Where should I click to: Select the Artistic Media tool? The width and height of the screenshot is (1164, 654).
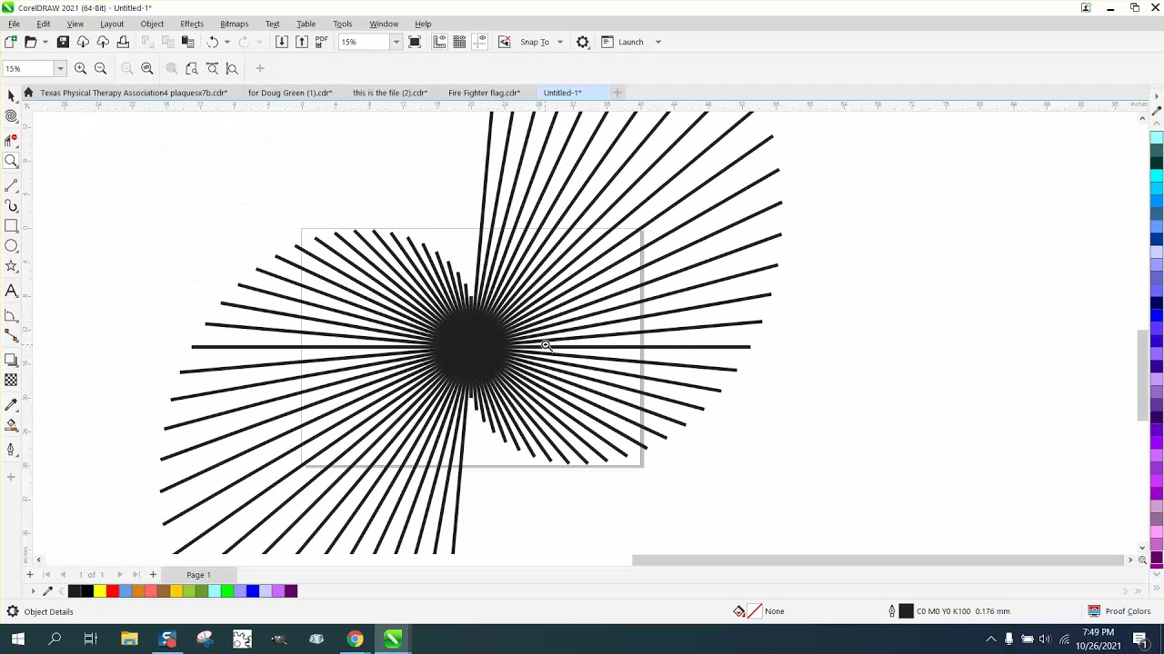tap(11, 206)
